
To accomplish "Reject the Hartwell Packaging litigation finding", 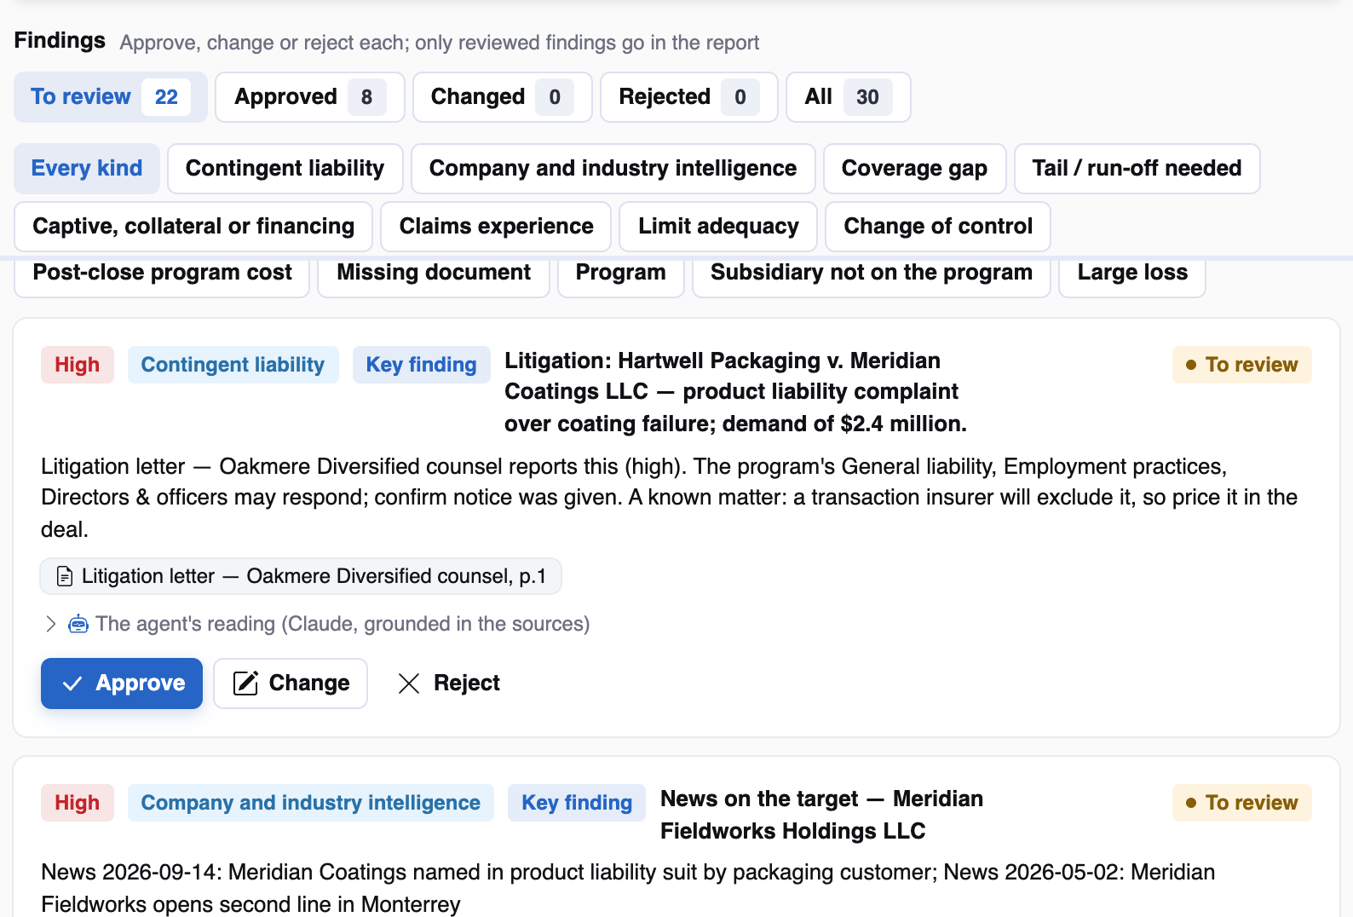I will point(448,683).
